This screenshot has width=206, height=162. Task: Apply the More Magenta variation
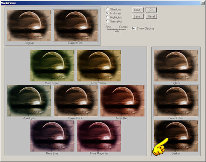coord(99,136)
